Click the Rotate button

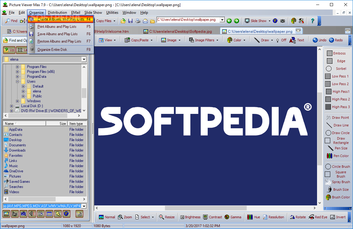(298, 217)
